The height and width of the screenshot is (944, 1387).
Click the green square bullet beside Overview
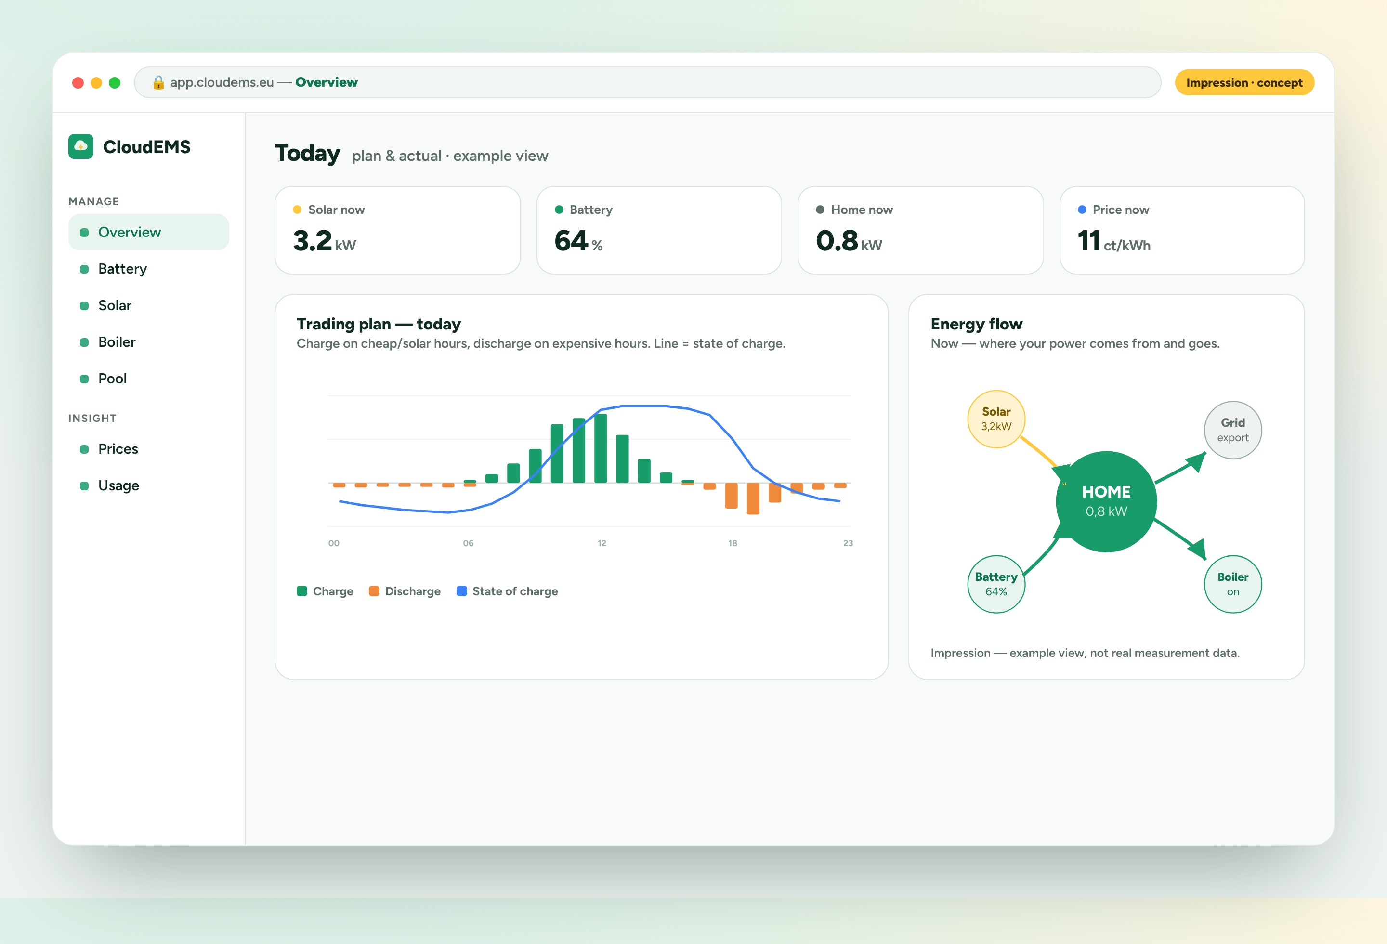84,232
